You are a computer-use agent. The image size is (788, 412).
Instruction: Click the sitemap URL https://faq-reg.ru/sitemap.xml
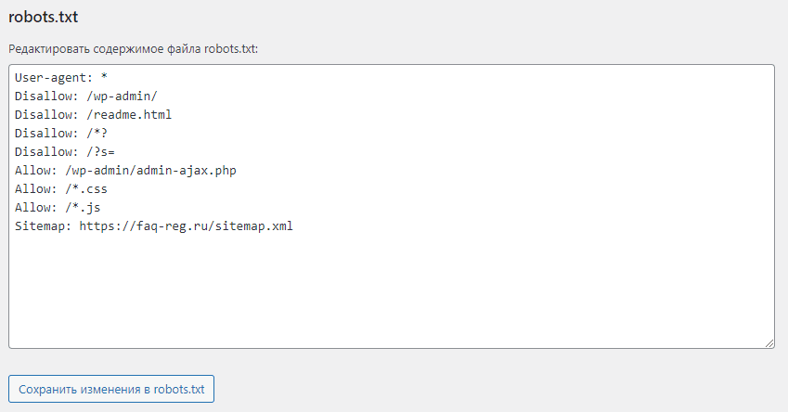point(186,225)
